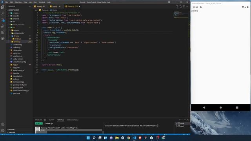Open Windows Start menu
The width and height of the screenshot is (251, 141).
pos(88,138)
